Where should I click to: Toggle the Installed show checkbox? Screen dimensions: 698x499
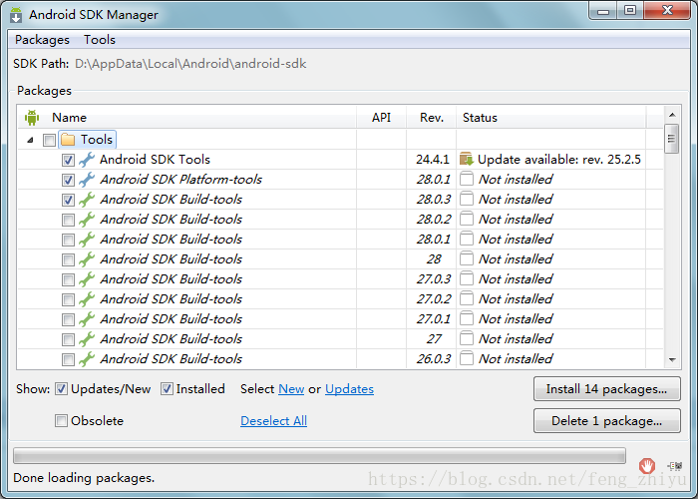click(x=167, y=389)
